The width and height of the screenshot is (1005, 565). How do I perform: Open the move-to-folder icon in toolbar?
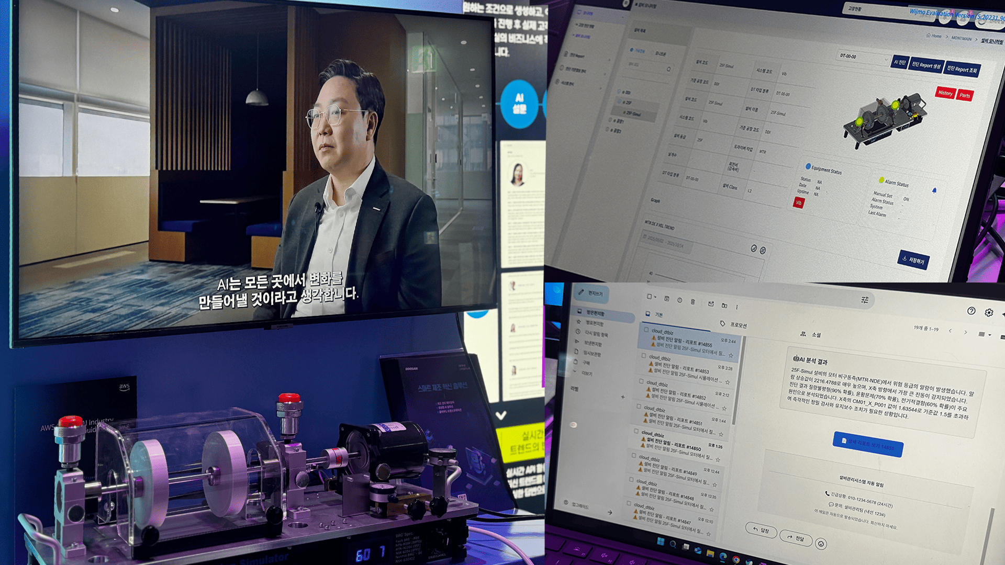coord(724,306)
